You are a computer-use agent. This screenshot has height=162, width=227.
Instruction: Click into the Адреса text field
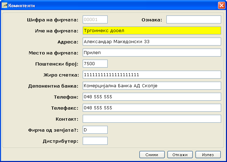pos(152,42)
